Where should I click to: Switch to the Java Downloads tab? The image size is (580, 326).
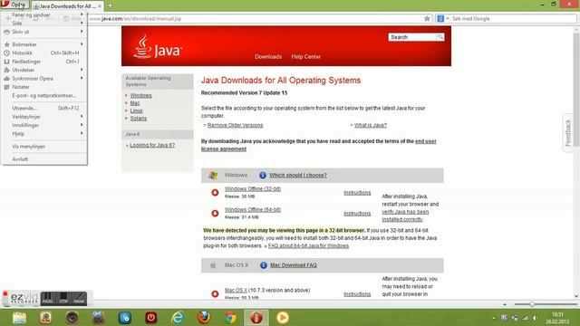pyautogui.click(x=67, y=6)
